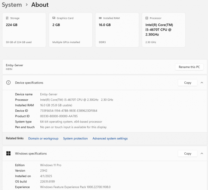
Task: Open Domain or workgroup link
Action: (43, 138)
